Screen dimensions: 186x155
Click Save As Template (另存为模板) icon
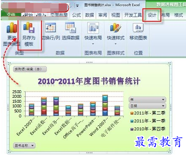pos(29,28)
